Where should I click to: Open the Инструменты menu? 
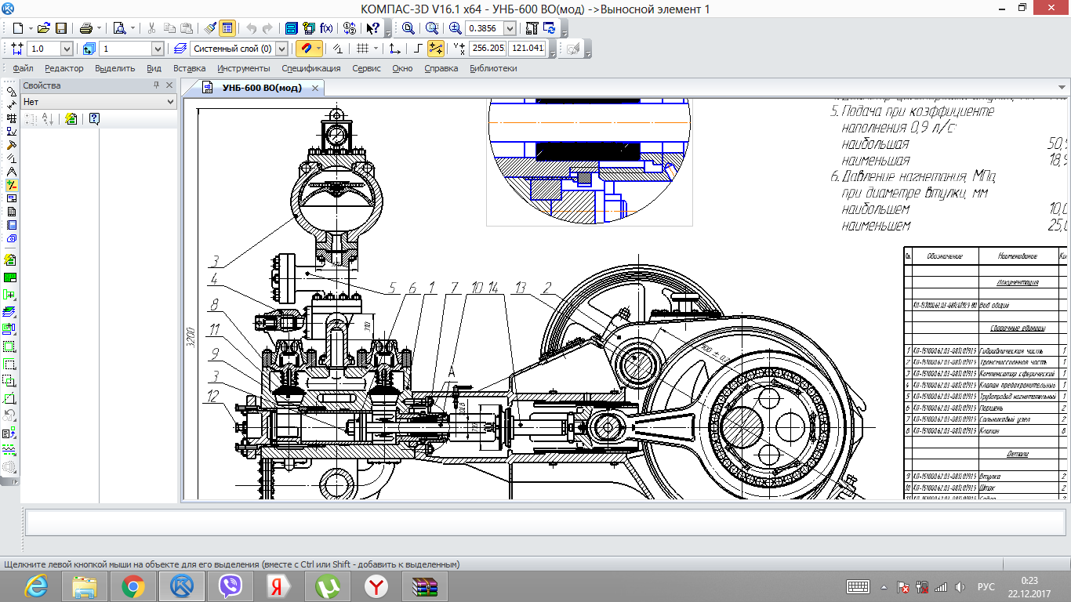point(243,68)
